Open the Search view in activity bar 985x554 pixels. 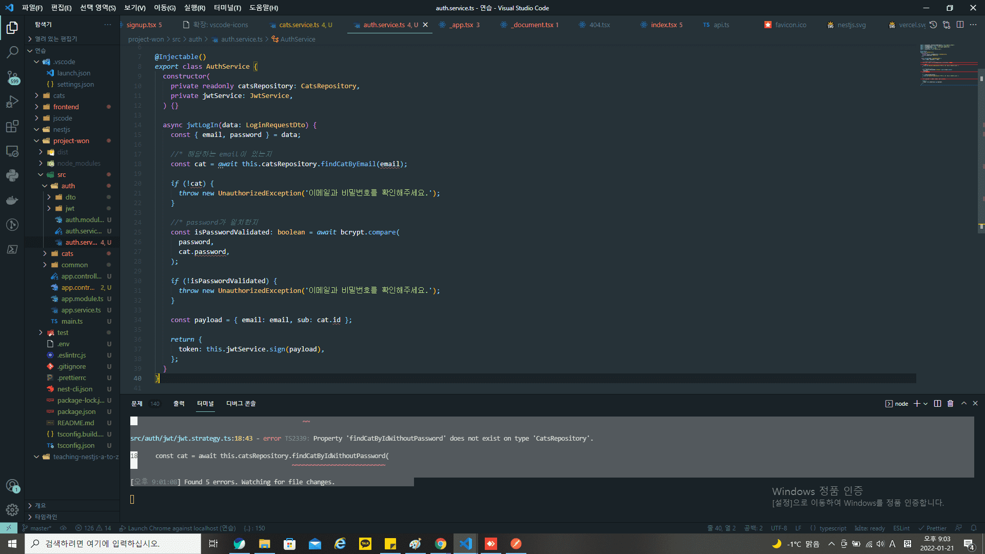(x=12, y=52)
